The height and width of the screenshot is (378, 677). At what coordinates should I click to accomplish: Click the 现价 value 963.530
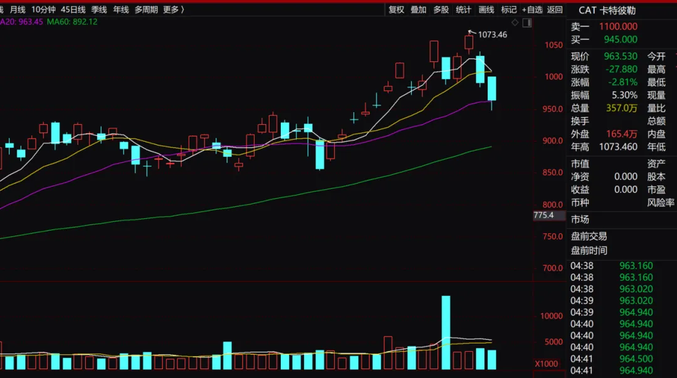point(621,56)
